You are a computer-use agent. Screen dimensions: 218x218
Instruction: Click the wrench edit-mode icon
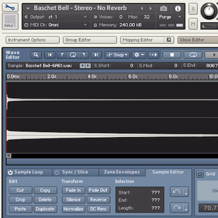pyautogui.click(x=10, y=8)
